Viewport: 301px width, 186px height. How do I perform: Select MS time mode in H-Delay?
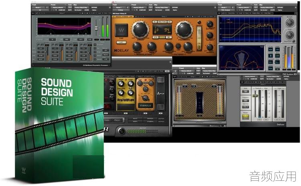(169, 38)
